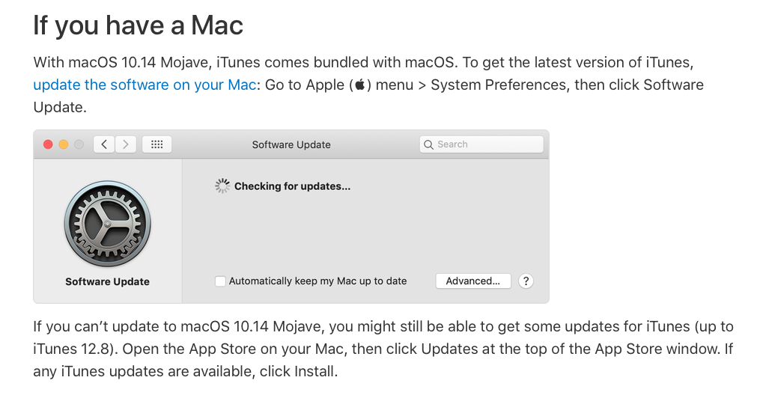Click the Software Update gear icon
769x407 pixels.
tap(107, 224)
